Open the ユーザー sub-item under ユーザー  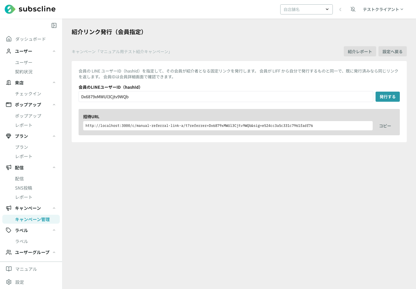[24, 62]
